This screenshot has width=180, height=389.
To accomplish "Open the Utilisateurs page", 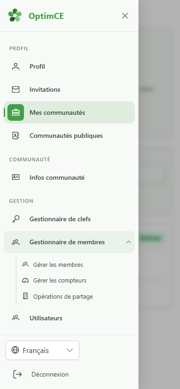I will [69, 318].
